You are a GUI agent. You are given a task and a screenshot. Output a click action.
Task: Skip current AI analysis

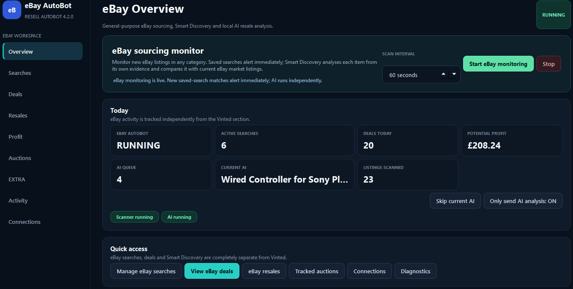[455, 201]
